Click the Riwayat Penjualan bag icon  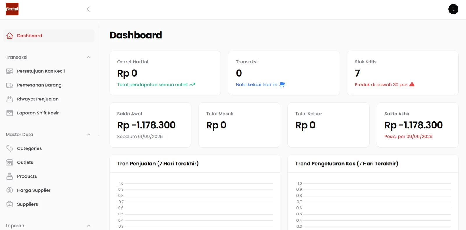point(10,99)
